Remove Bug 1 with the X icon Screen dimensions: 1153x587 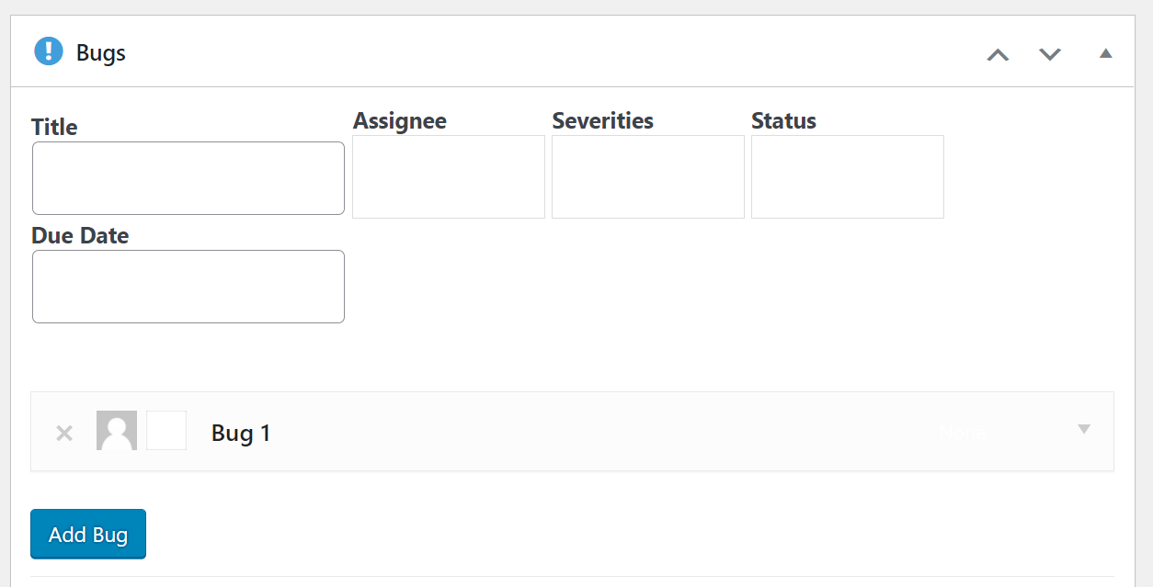[x=64, y=433]
